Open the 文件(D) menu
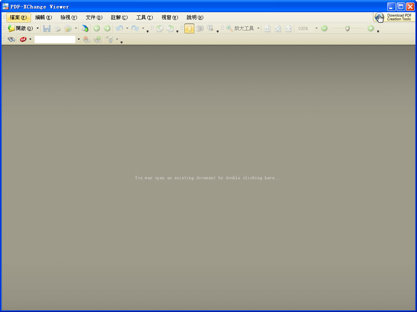The image size is (417, 312). pyautogui.click(x=94, y=17)
